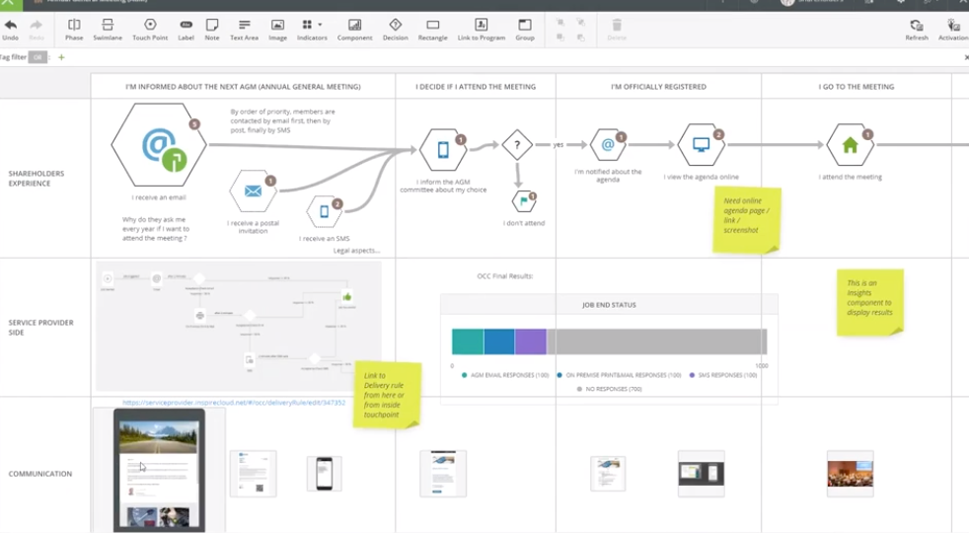
Task: Select the 'I'm officially registered' phase header
Action: click(x=658, y=87)
